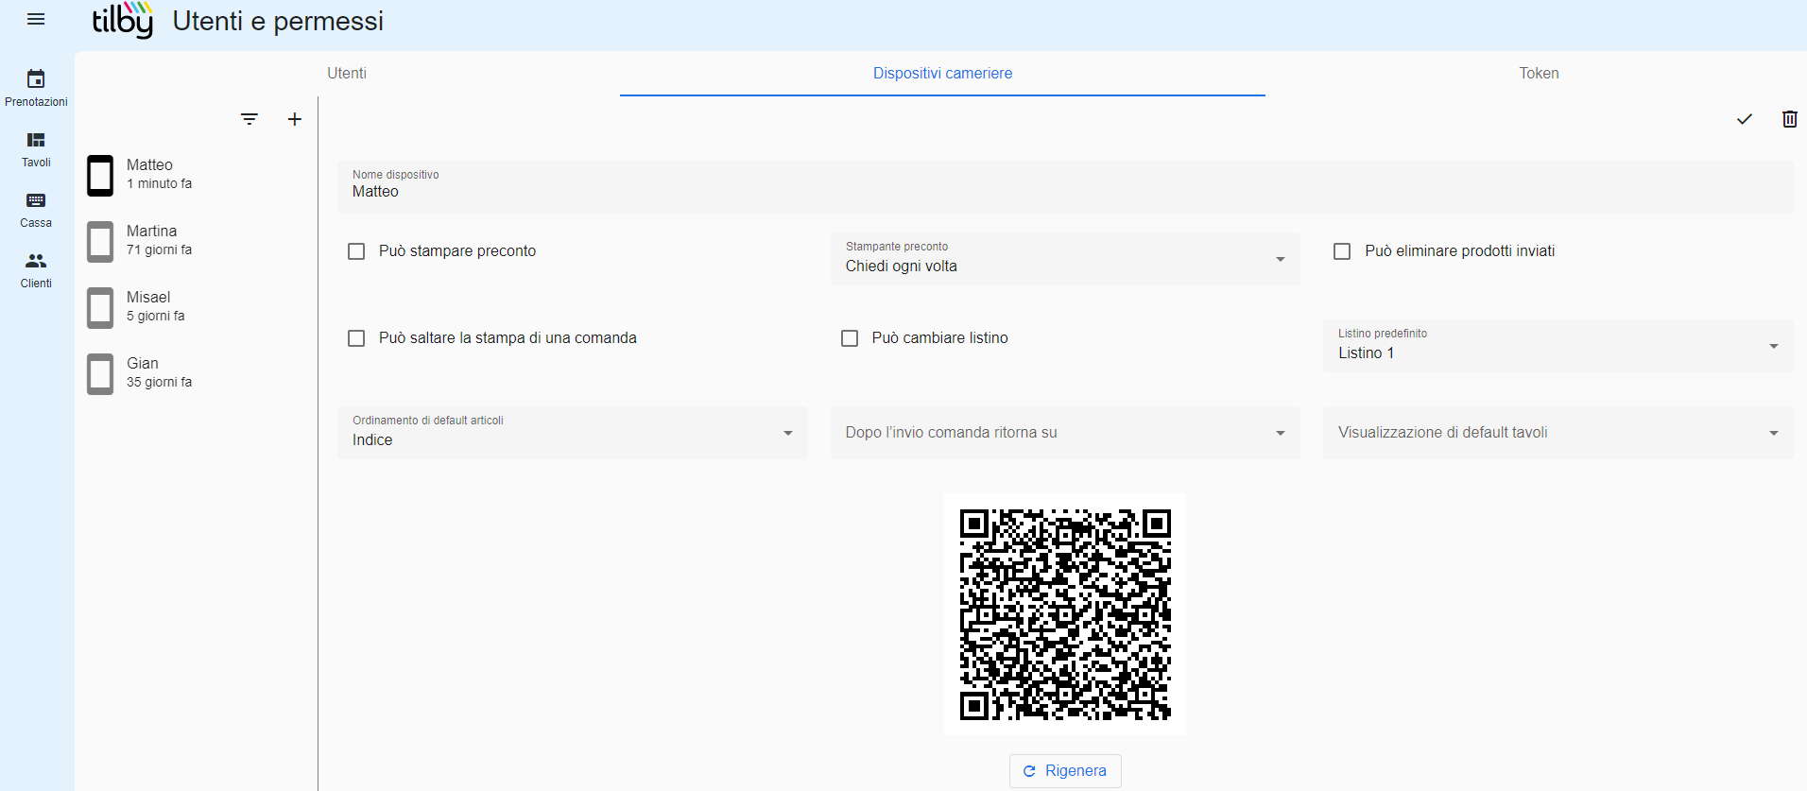This screenshot has width=1807, height=791.
Task: Open Dopo l'invio comanda ritorna su dropdown
Action: pos(1065,433)
